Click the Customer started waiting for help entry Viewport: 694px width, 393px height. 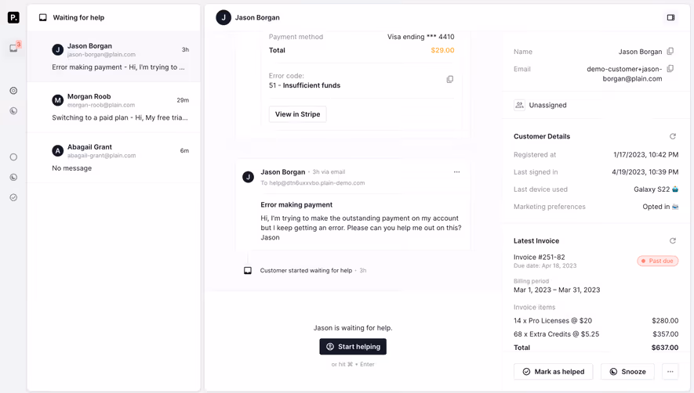point(306,271)
